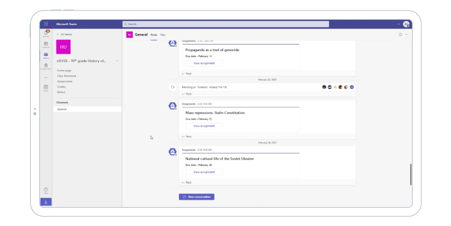This screenshot has height=226, width=451.
Task: Open Class Notebook in team menu
Action: click(x=67, y=76)
